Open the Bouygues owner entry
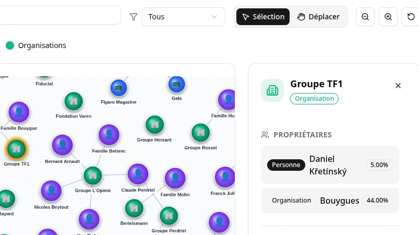The image size is (419, 235). pos(330,201)
